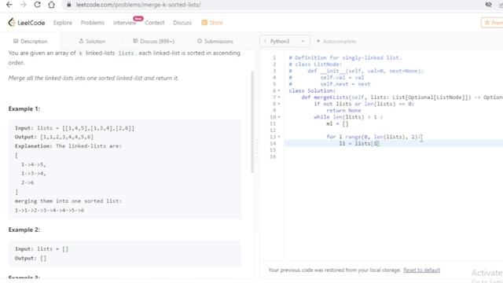503x283 pixels.
Task: Collapse code fold arrow at line 13
Action: tap(279, 137)
